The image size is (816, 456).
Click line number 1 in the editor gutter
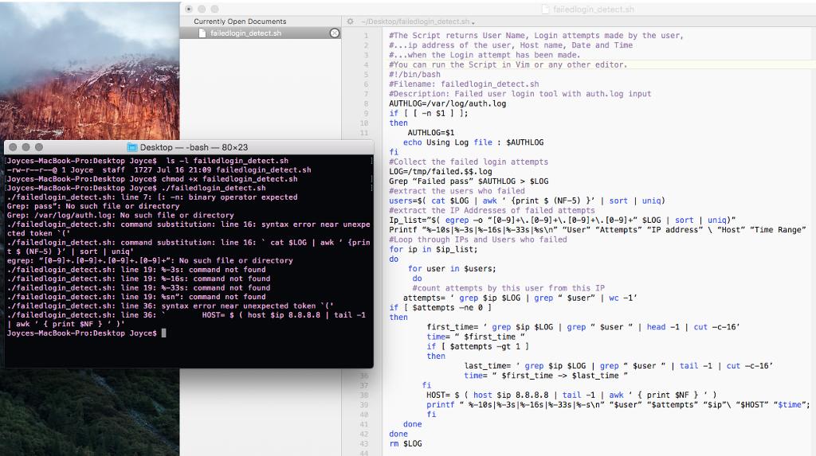[x=366, y=35]
